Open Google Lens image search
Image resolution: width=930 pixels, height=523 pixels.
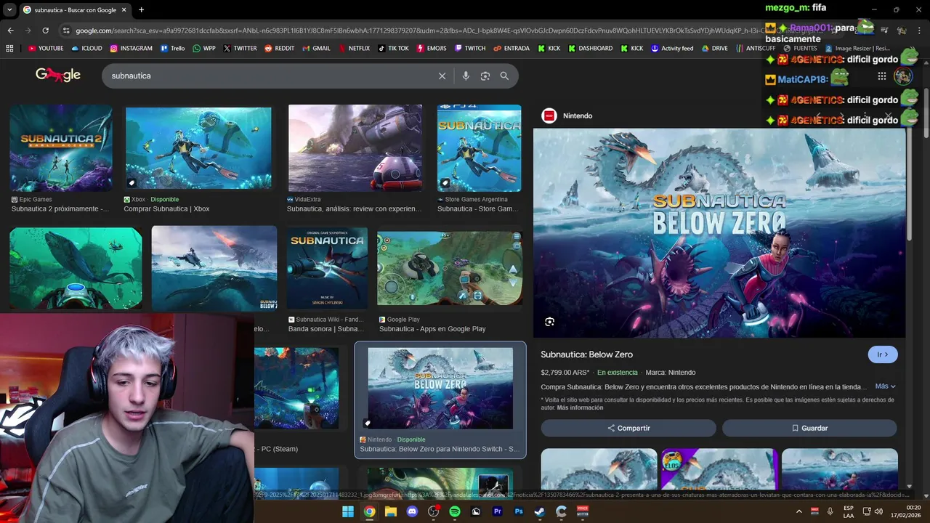tap(485, 76)
